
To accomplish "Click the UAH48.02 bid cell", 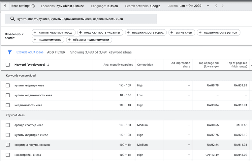I will (x=240, y=155).
